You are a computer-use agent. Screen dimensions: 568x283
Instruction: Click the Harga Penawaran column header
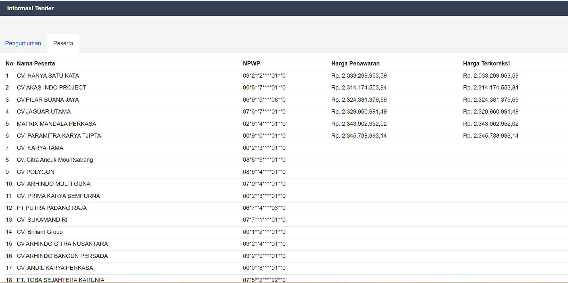point(355,64)
